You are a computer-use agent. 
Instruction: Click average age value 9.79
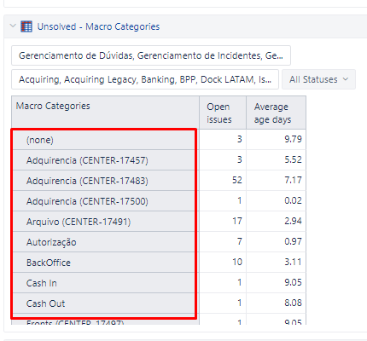coord(293,139)
